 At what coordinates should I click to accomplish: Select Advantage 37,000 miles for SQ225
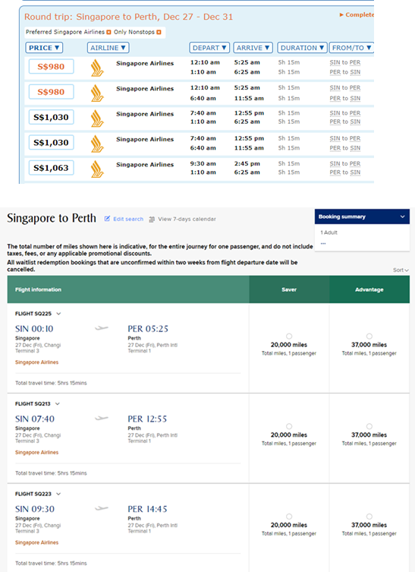(x=369, y=336)
